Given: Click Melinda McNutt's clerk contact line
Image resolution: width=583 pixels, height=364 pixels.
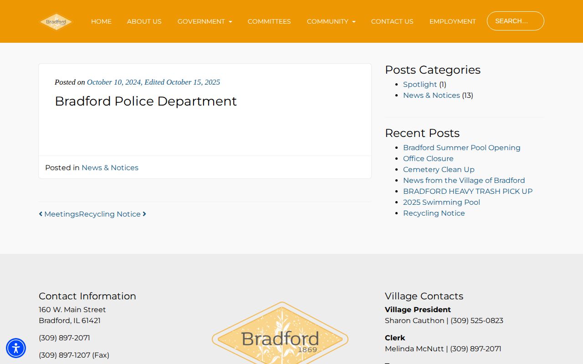Looking at the screenshot, I should coord(443,349).
